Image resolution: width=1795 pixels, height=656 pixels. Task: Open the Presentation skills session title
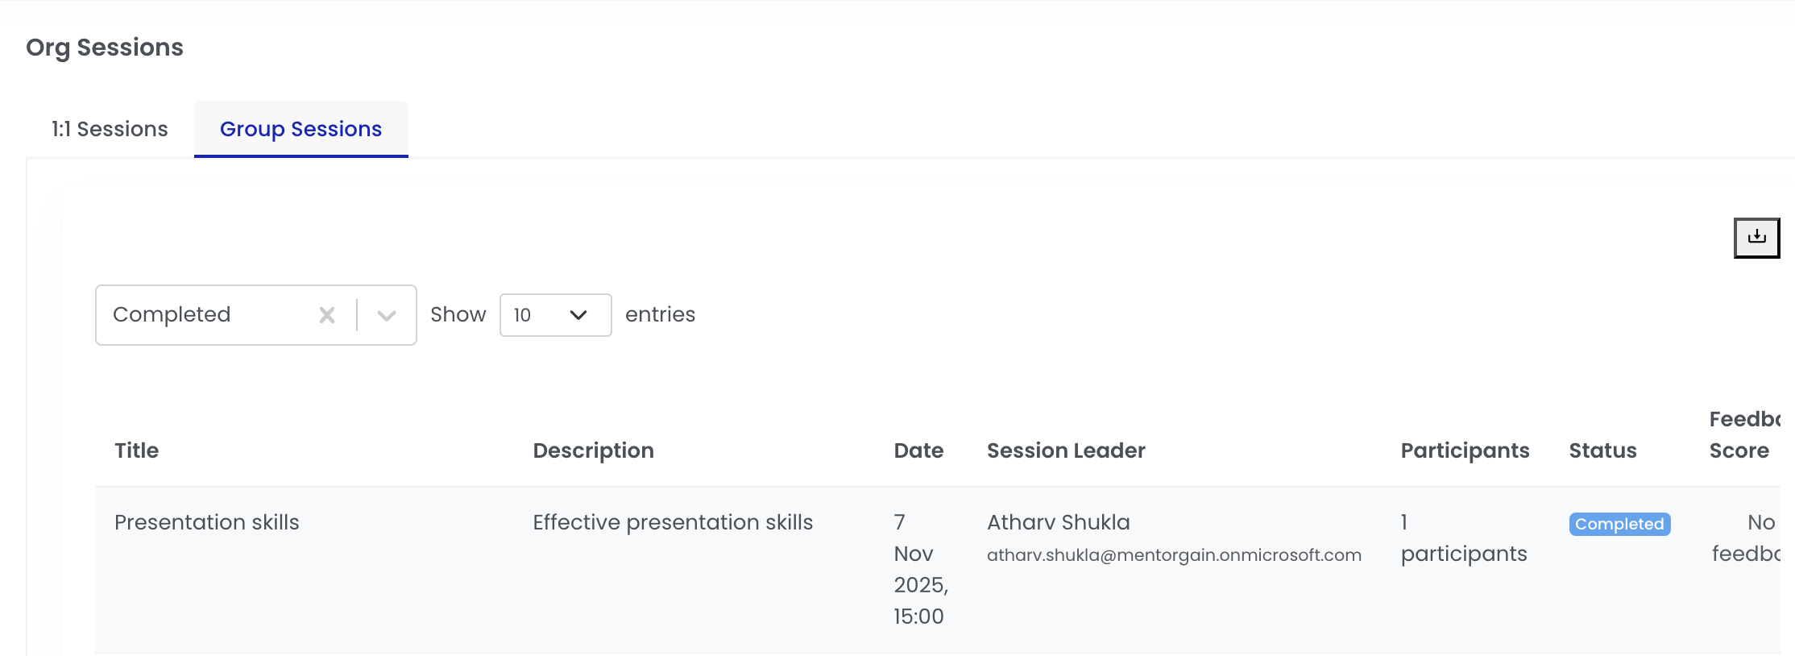coord(206,522)
